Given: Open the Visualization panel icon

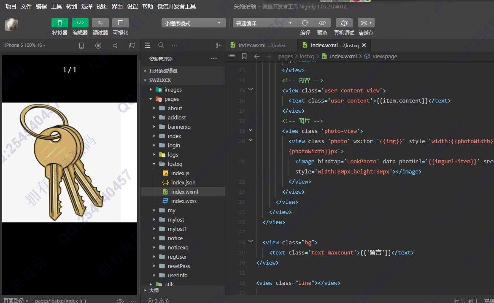Looking at the screenshot, I should tap(120, 23).
